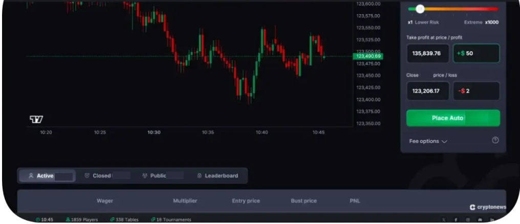Click the Multiplier column header
Image resolution: width=520 pixels, height=224 pixels.
[x=185, y=201]
